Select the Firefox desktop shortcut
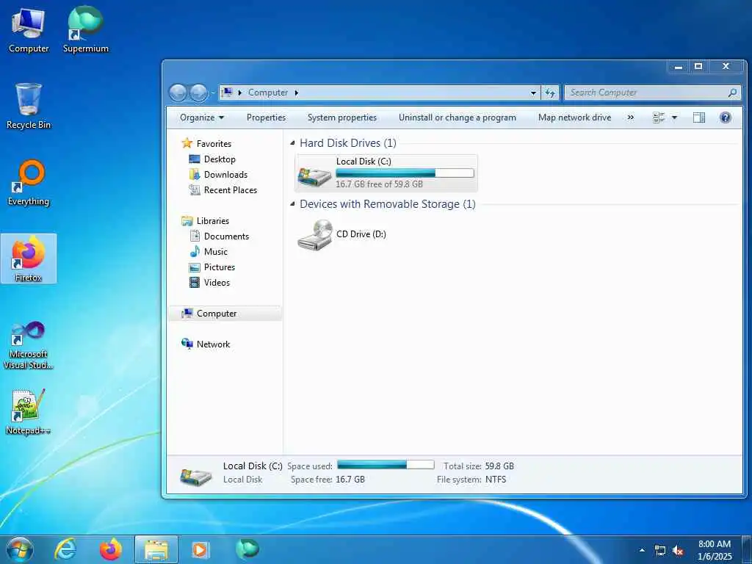752x564 pixels. pos(29,258)
